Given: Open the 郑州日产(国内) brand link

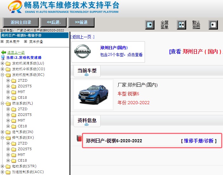Looking at the screenshot, I should coord(114,48).
